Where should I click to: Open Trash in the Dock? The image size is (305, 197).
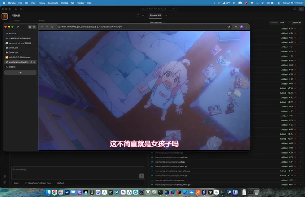pos(257,192)
